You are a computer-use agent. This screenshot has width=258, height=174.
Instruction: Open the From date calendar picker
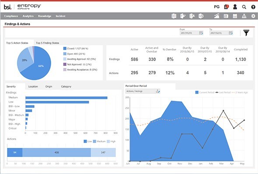pos(201,33)
